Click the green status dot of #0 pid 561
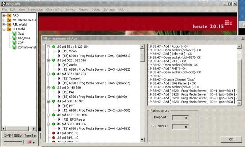Screen dimensions: 245x147 pyautogui.click(x=54, y=47)
